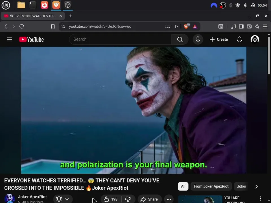The height and width of the screenshot is (203, 271).
Task: Show more filter chips with right arrow
Action: coord(257,186)
